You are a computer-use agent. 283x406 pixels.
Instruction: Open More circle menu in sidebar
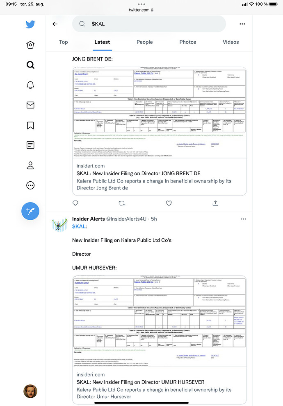coord(30,185)
